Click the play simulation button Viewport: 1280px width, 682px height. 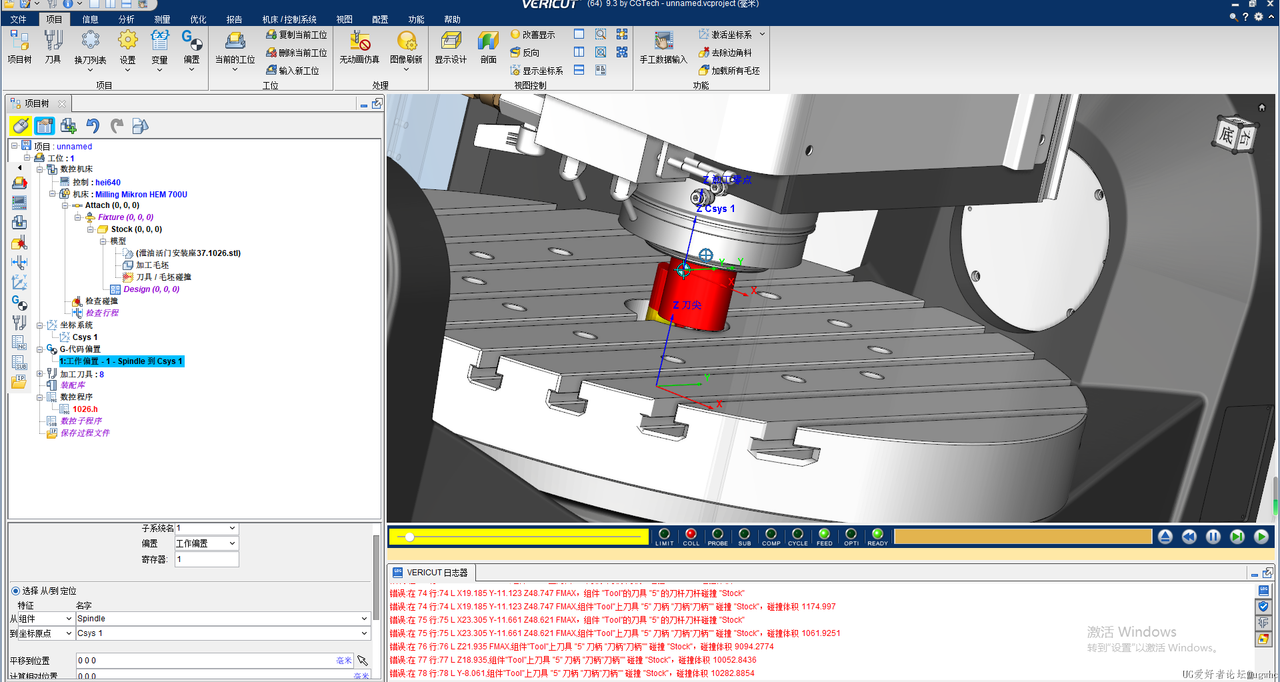[1261, 537]
